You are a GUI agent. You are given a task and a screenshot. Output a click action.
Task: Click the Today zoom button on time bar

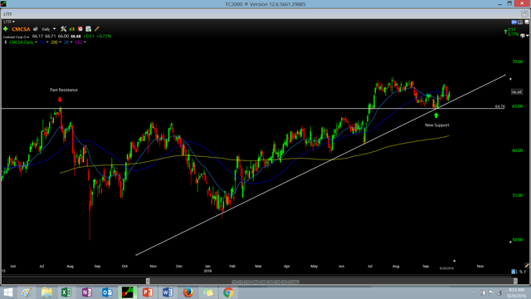coord(294,282)
